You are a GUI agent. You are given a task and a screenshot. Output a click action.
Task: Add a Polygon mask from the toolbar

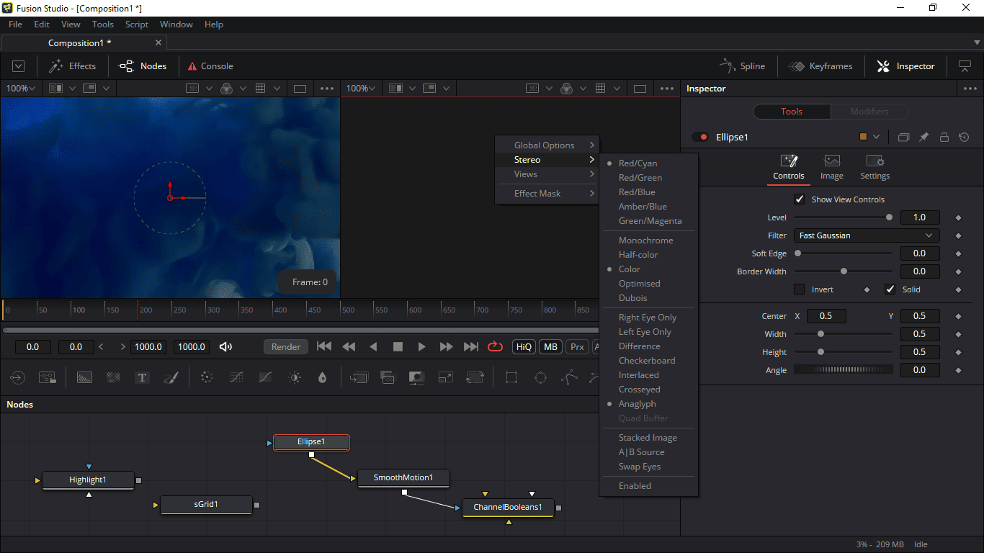coord(569,377)
